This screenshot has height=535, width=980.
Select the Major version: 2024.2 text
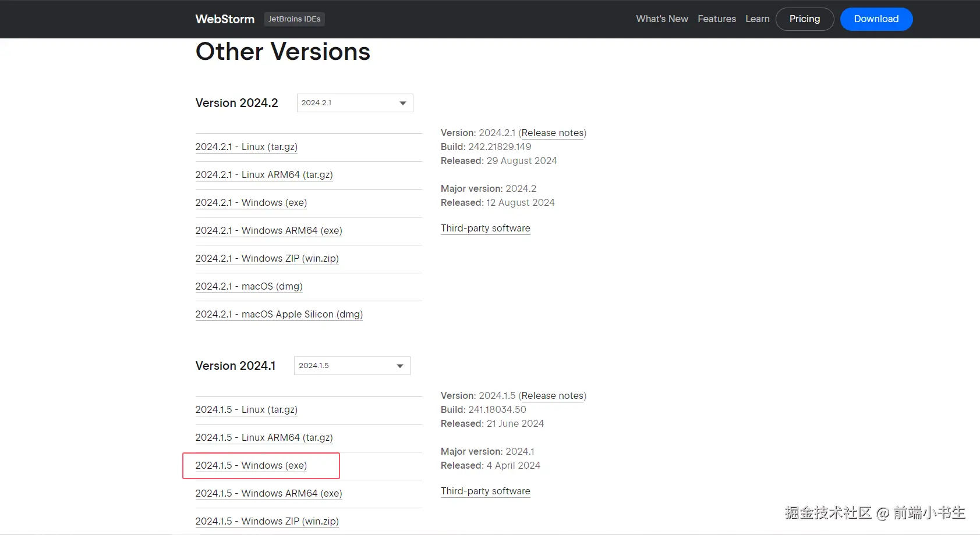pos(489,189)
